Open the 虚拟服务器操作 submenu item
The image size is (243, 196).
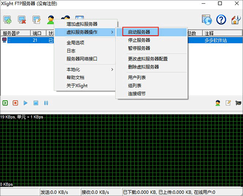point(85,32)
